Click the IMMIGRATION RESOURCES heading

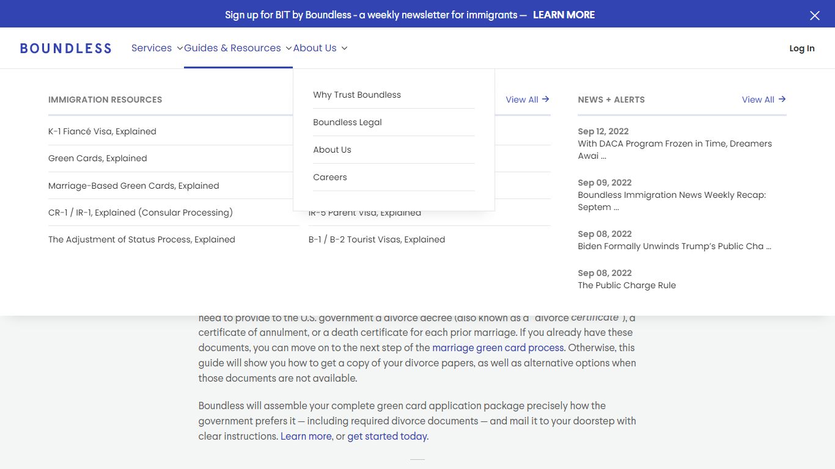point(105,100)
